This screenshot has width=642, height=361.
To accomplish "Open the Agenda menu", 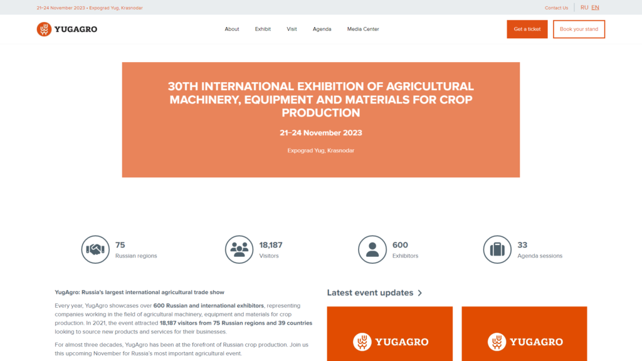I will point(322,29).
